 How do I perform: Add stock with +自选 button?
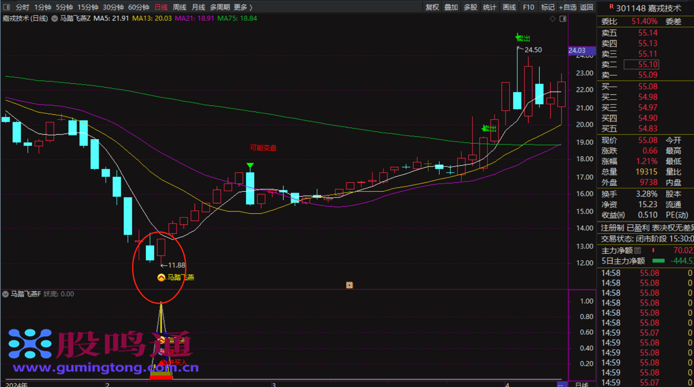(x=567, y=7)
